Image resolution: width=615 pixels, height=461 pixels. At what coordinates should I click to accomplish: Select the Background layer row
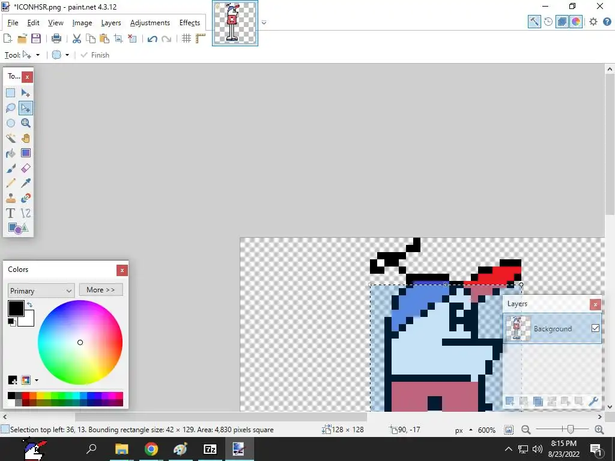[x=553, y=328]
